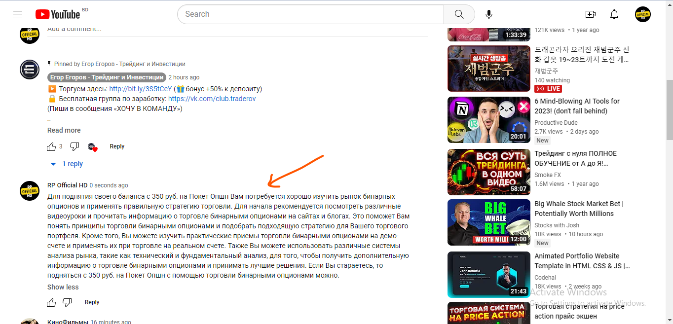Open title Big Whale Stock Market Bet

579,209
